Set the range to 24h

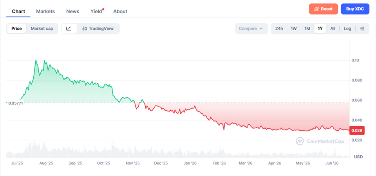click(279, 29)
